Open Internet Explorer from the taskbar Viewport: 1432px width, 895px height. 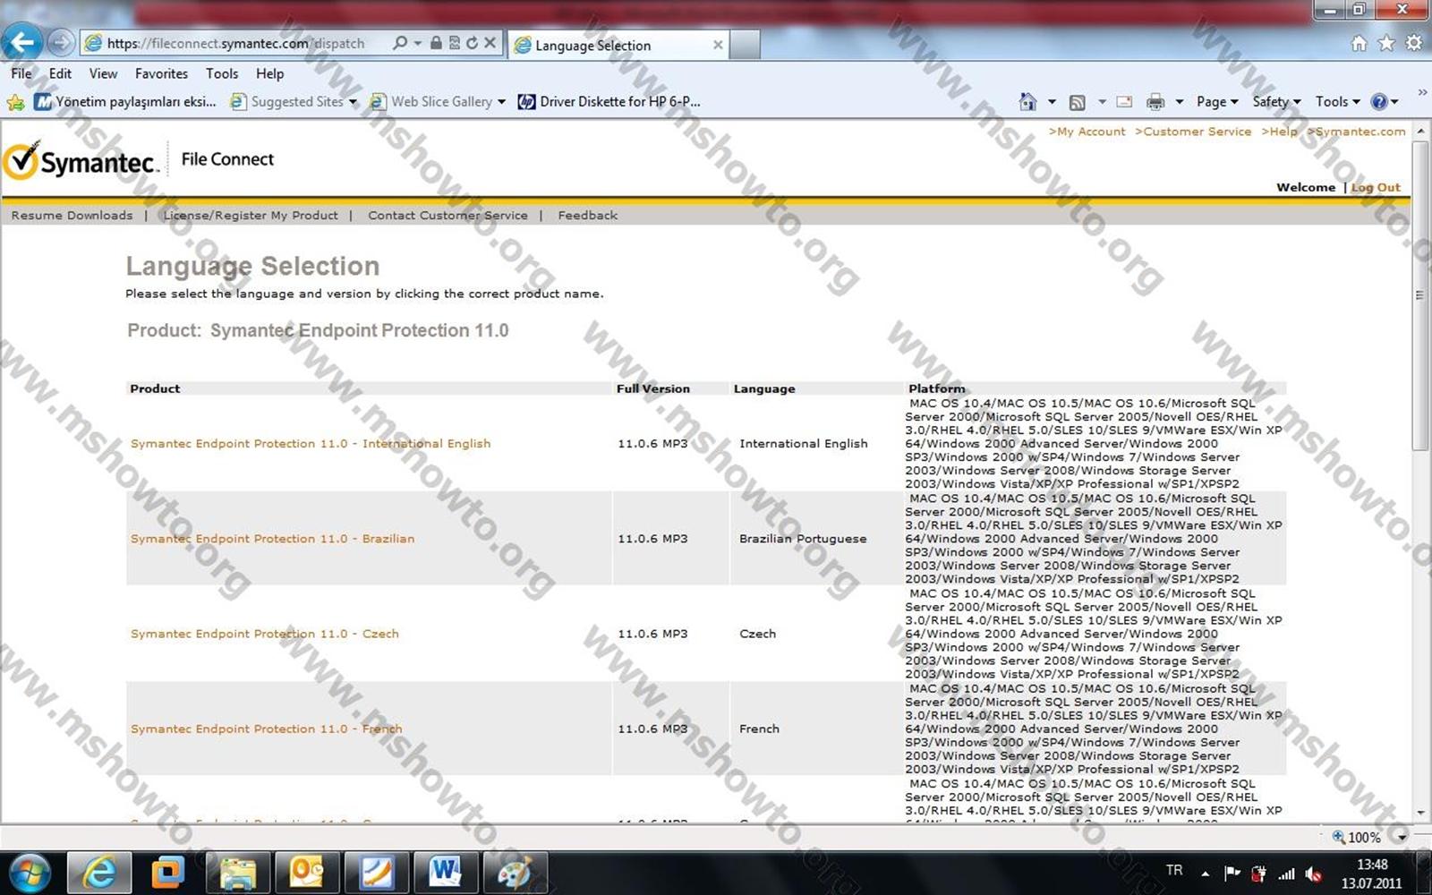point(99,872)
